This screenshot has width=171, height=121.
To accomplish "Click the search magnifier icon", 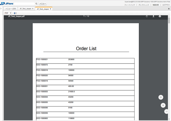I will (36, 4).
